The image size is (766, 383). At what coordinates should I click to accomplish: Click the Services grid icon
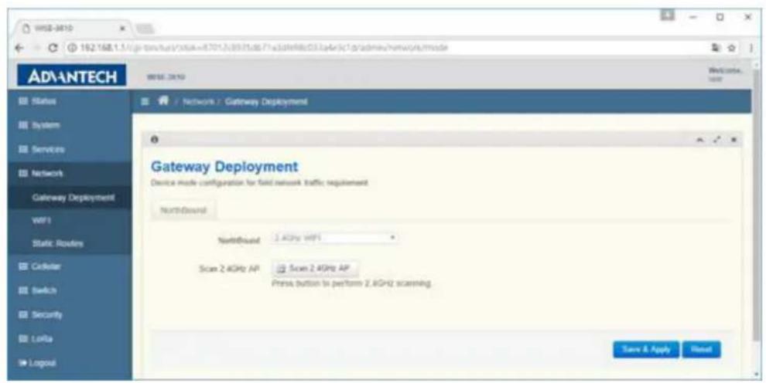tap(22, 149)
